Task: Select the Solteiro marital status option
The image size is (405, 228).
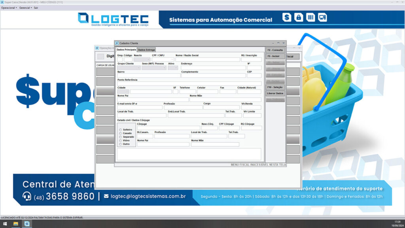Action: (120, 130)
